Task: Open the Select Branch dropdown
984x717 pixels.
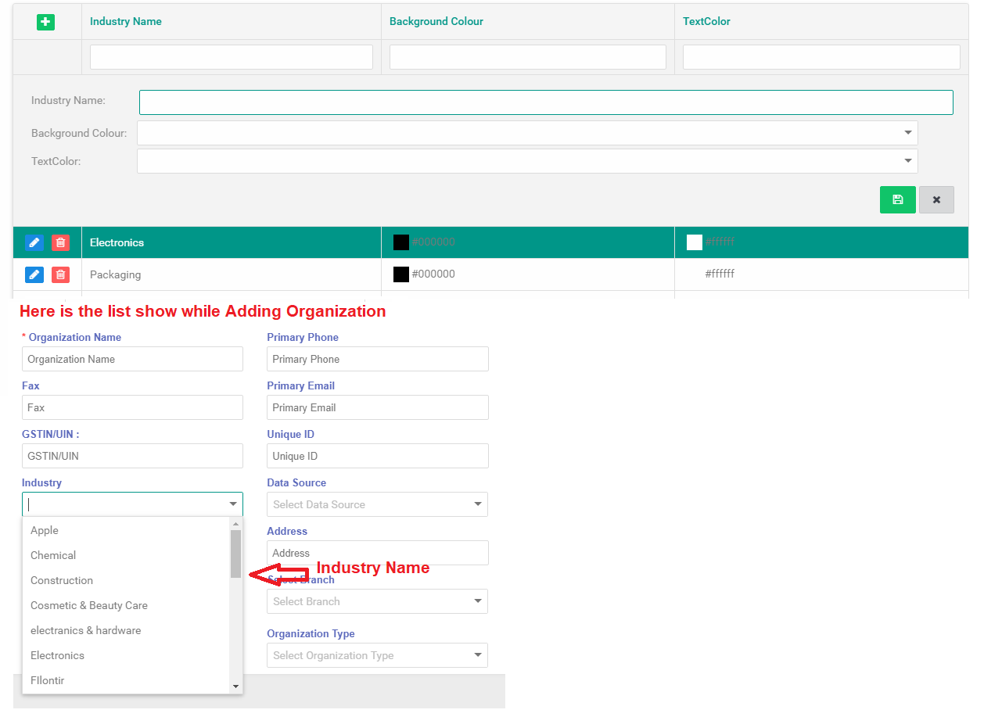Action: click(377, 601)
